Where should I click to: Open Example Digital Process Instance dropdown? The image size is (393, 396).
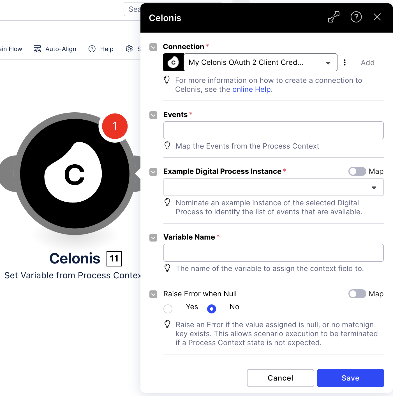point(274,187)
